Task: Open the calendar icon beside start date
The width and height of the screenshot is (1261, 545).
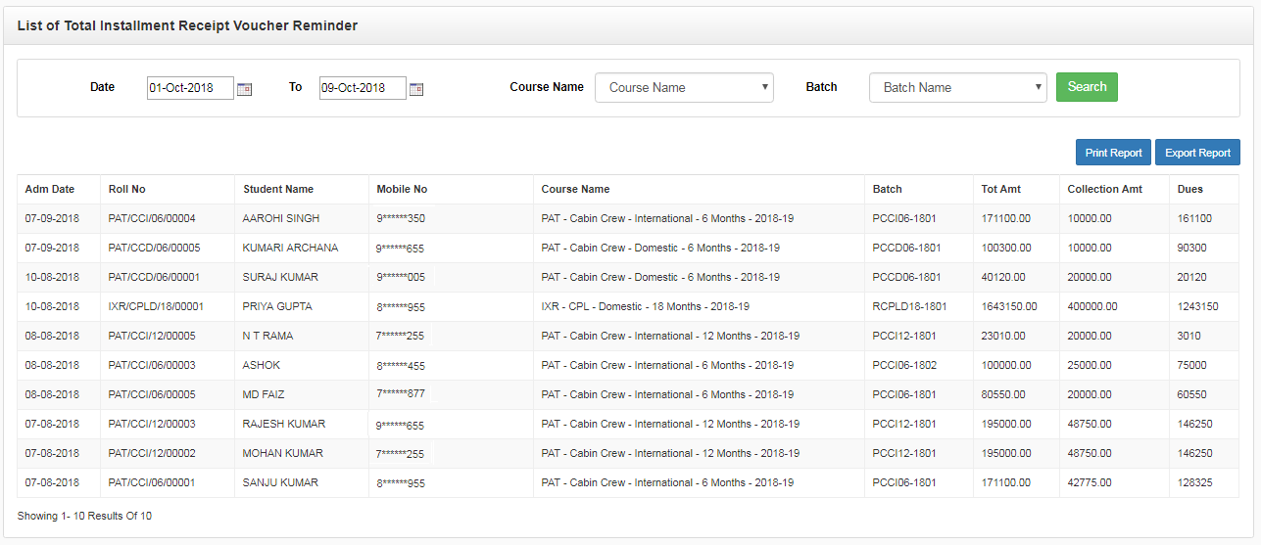Action: coord(244,89)
